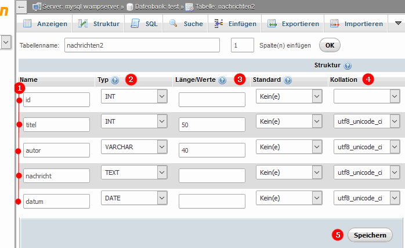Click the nachricht name field
This screenshot has height=248, width=405.
56,175
